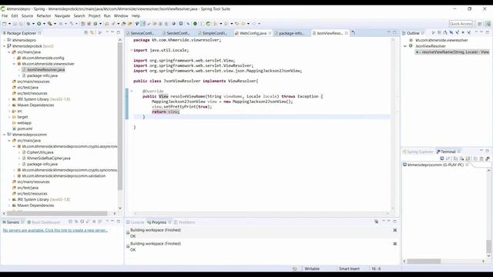The height and width of the screenshot is (277, 493).
Task: Click Remove All Finished Operations in Progress
Action: coord(377,222)
